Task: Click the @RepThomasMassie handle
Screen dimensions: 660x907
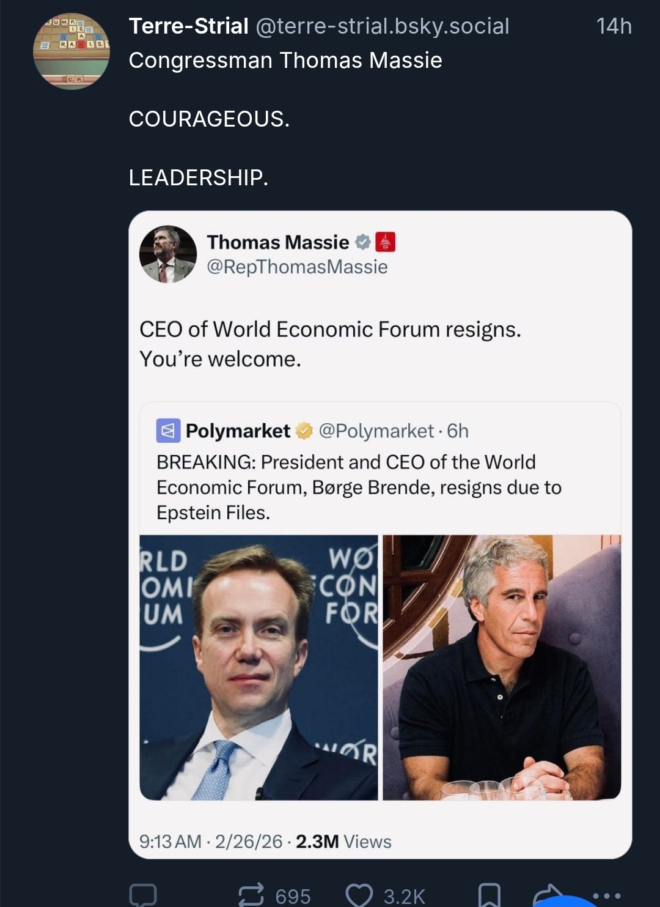Action: [x=297, y=267]
